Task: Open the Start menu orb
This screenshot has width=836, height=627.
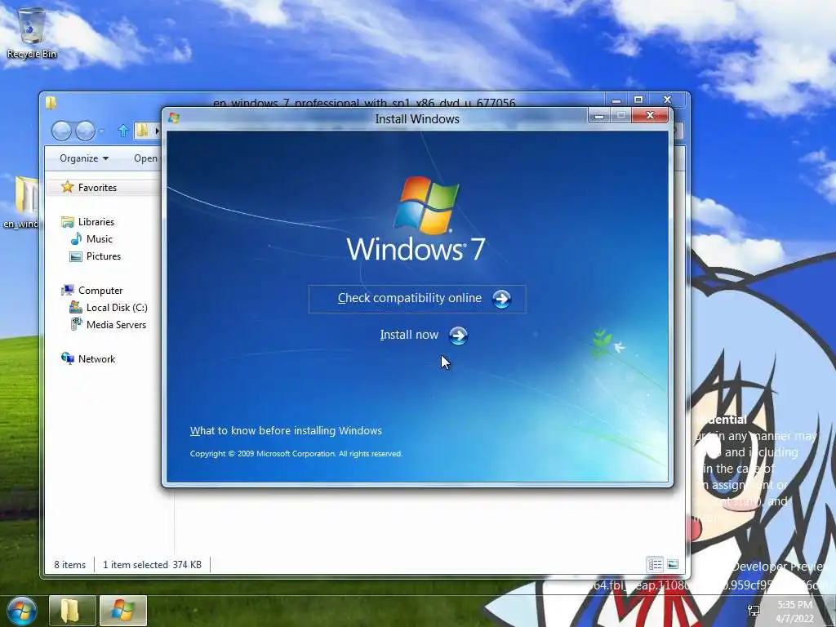Action: pyautogui.click(x=21, y=611)
